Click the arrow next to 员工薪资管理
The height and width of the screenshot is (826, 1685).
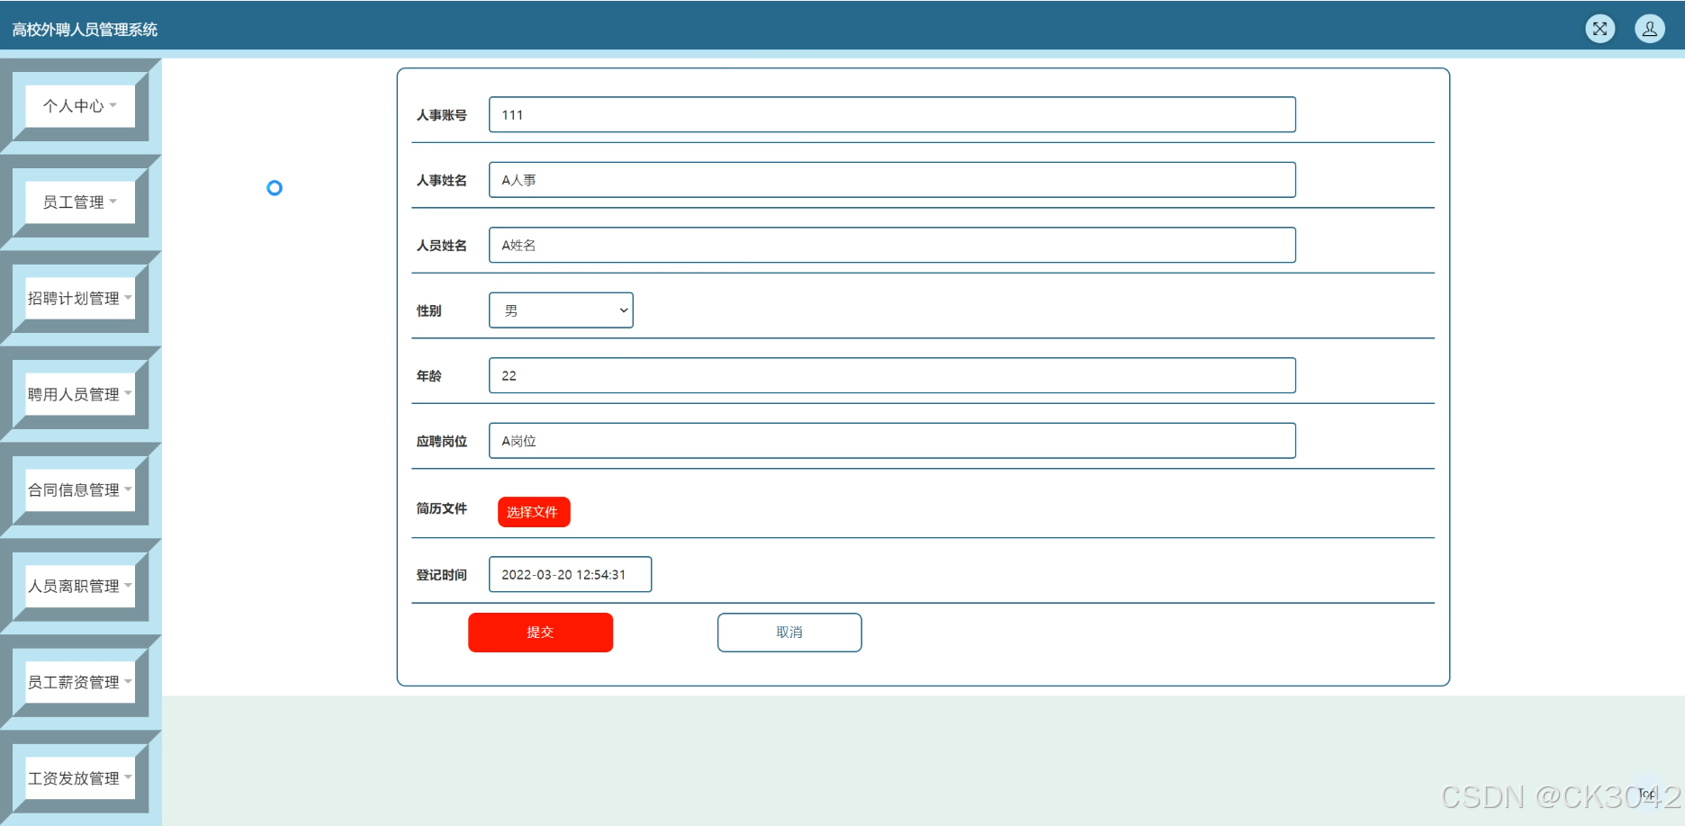128,682
